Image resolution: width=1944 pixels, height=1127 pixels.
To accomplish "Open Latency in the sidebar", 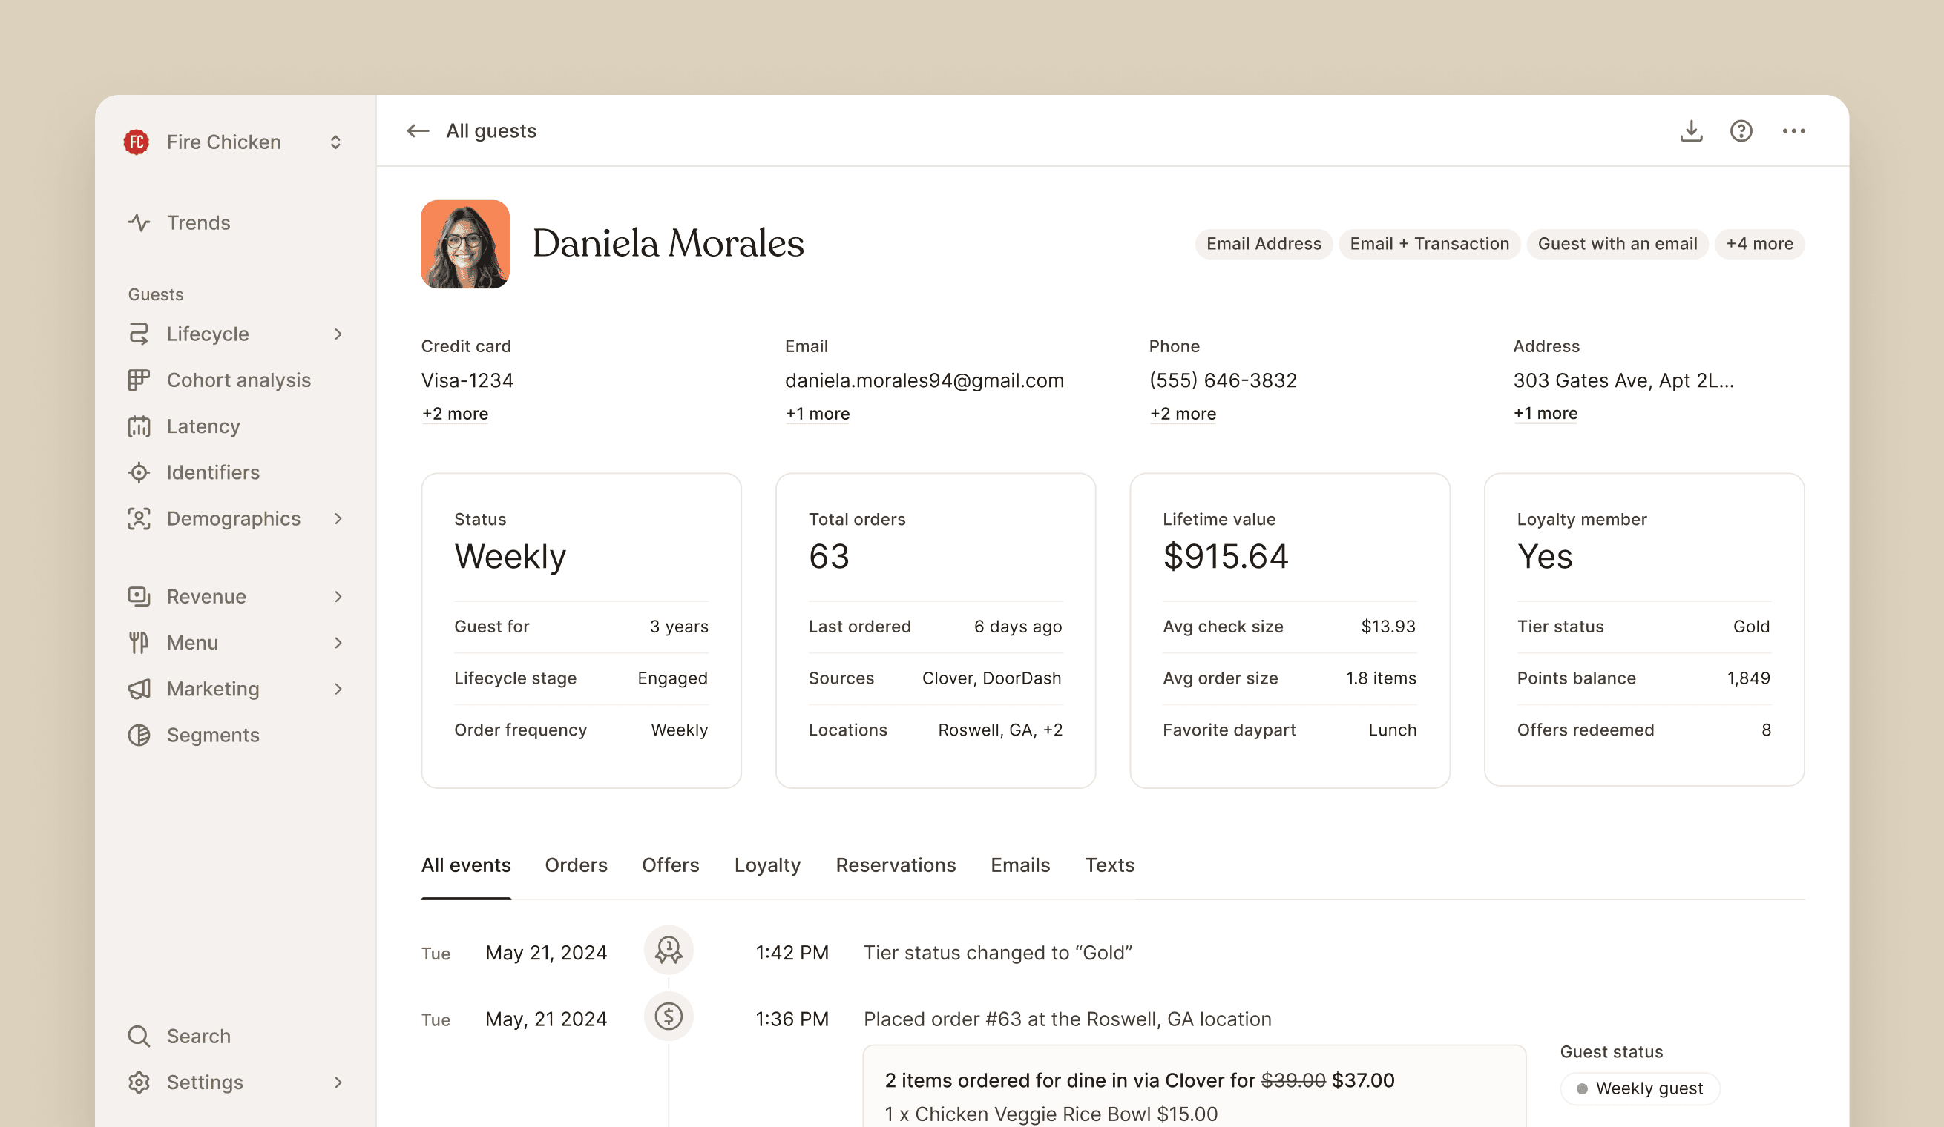I will pos(203,426).
